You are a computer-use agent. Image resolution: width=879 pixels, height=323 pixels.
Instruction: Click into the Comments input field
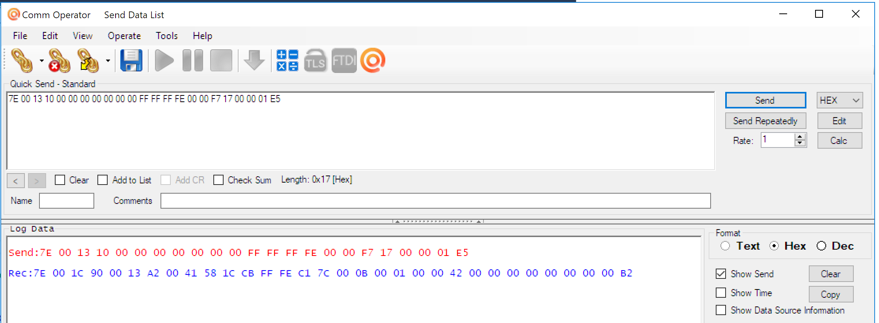[435, 200]
